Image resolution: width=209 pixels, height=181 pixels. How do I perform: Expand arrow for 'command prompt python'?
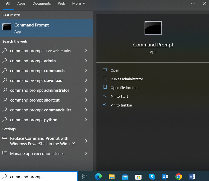tap(86, 120)
